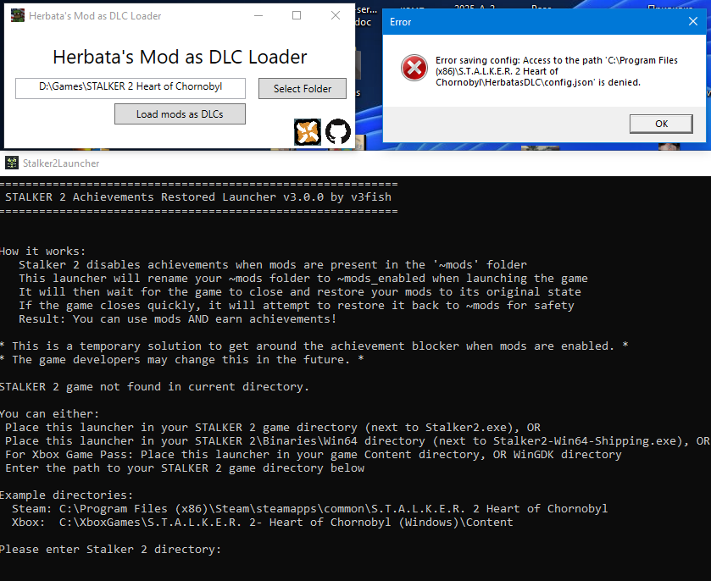Open the GitHub icon link
Screen dimensions: 711x581
tap(338, 132)
